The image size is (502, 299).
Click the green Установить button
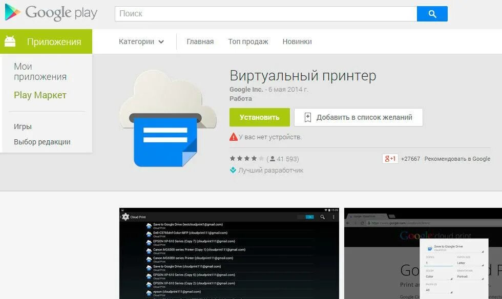(260, 117)
